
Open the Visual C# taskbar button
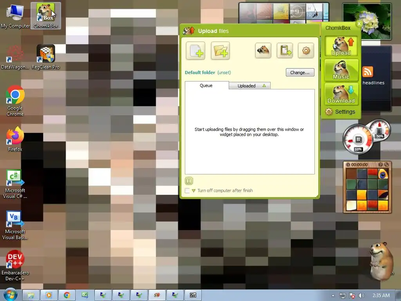85,295
